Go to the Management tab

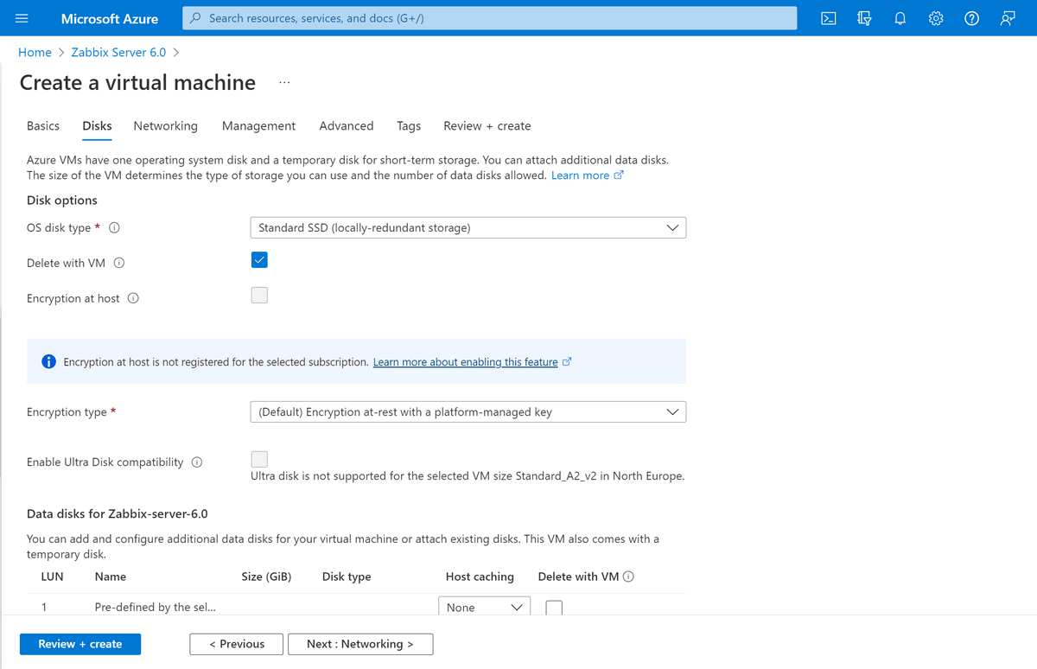[258, 126]
